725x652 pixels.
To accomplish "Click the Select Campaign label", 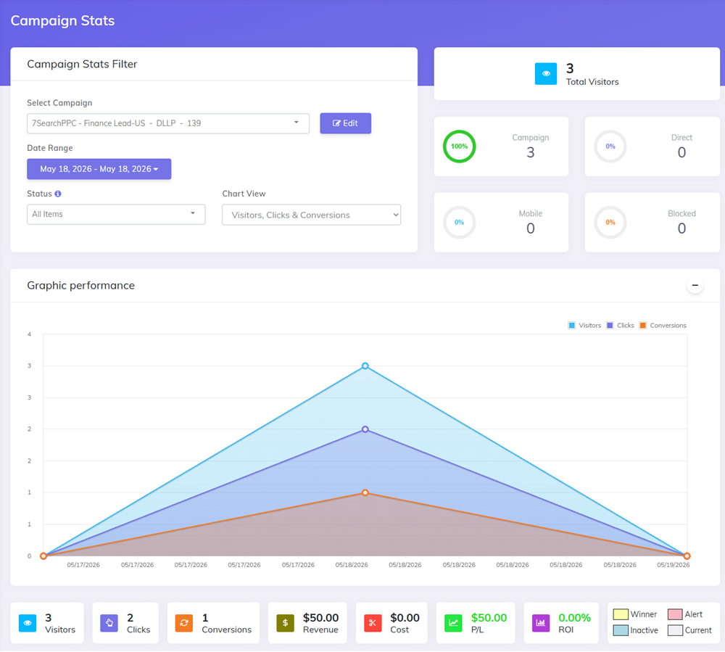I will 59,103.
